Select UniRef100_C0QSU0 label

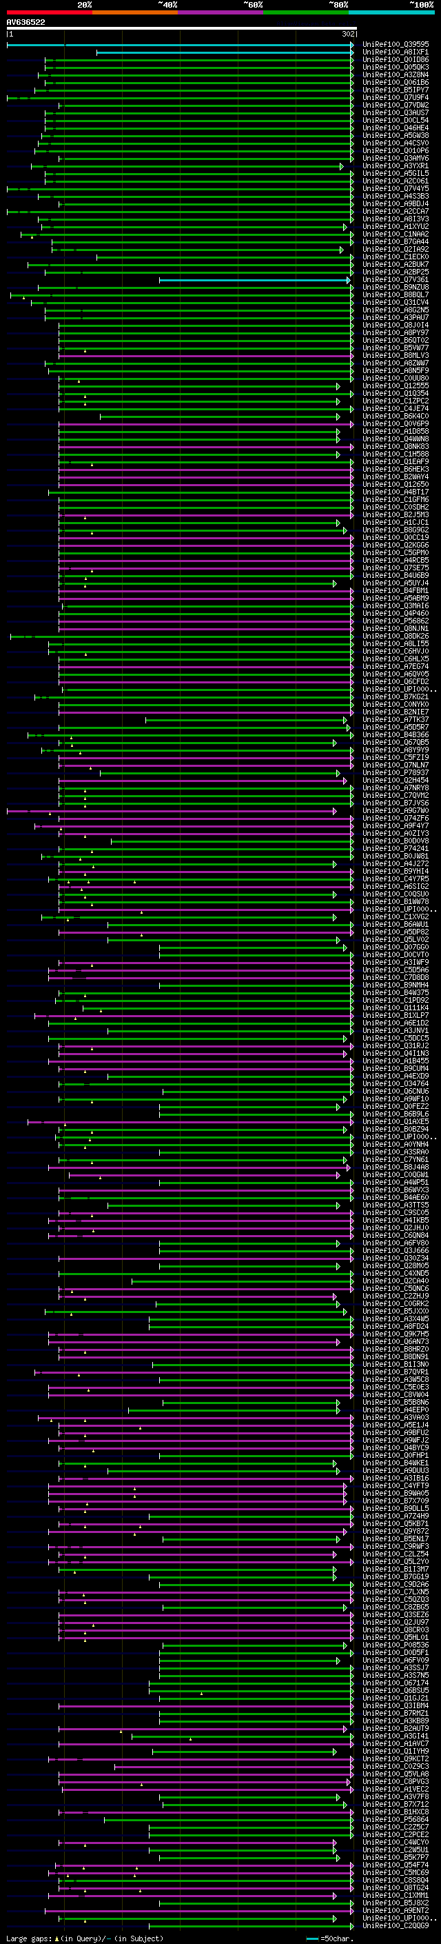click(396, 894)
